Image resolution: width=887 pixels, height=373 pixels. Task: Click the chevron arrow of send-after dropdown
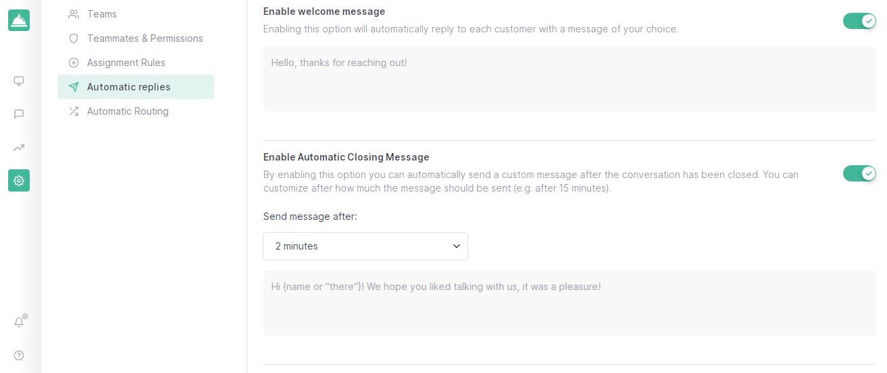(457, 246)
